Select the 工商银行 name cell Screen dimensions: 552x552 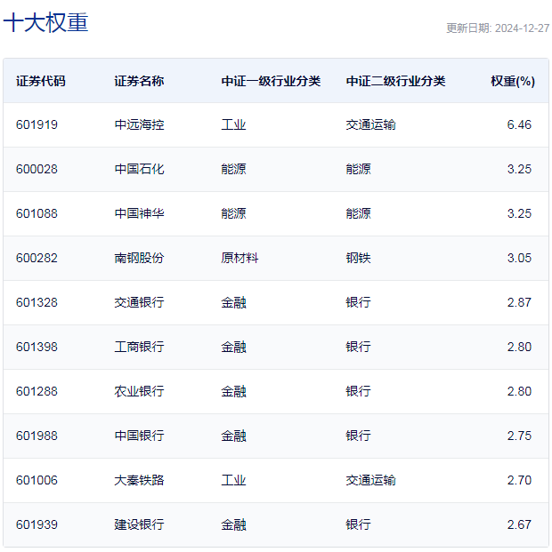pos(139,347)
